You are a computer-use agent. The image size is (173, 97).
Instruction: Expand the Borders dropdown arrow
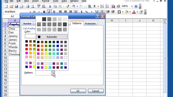[x=123, y=12]
